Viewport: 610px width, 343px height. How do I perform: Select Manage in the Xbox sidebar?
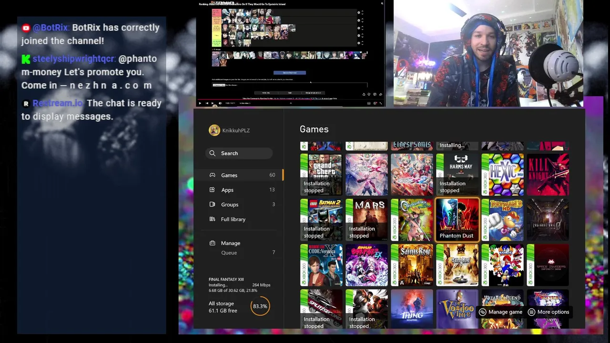231,243
